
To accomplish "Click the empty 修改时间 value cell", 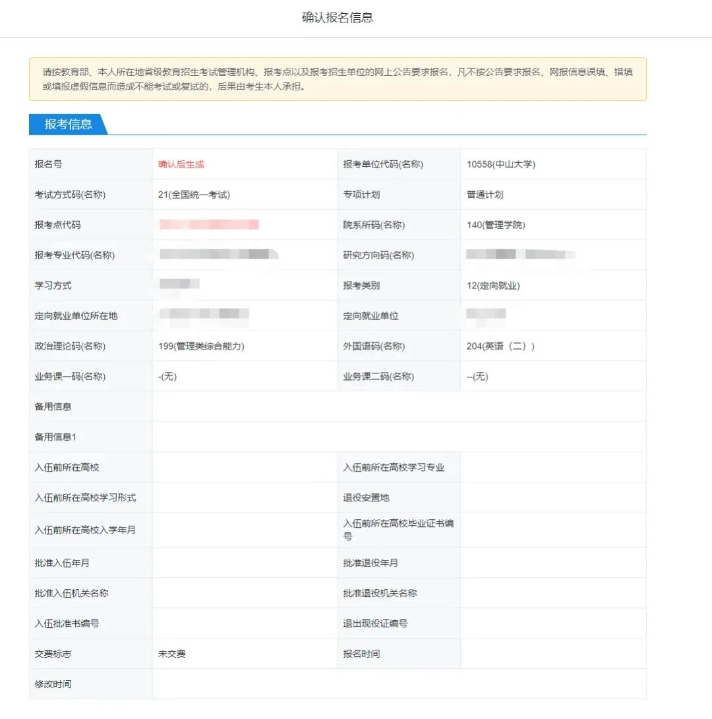I will [399, 684].
